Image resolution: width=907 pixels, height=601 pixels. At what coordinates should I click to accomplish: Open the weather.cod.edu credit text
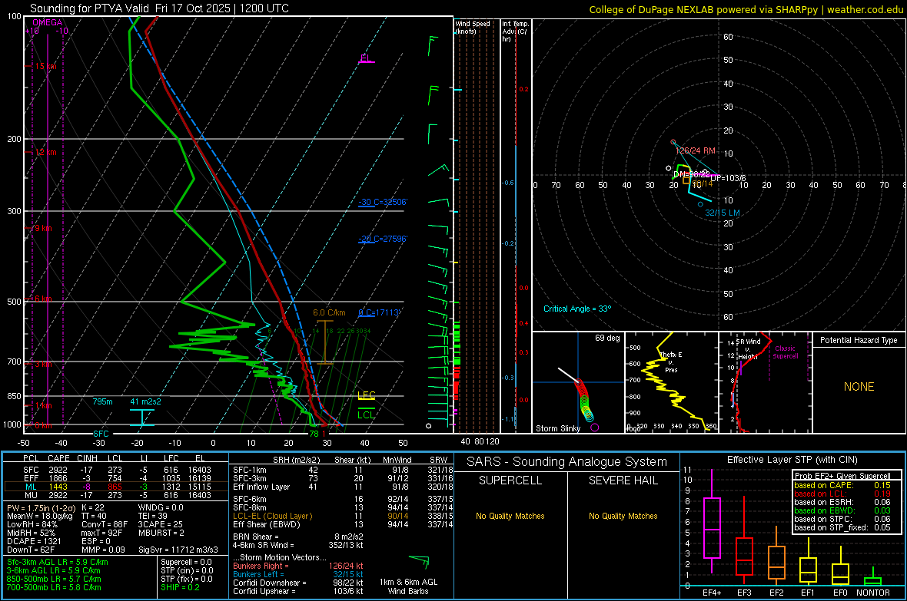coord(864,9)
